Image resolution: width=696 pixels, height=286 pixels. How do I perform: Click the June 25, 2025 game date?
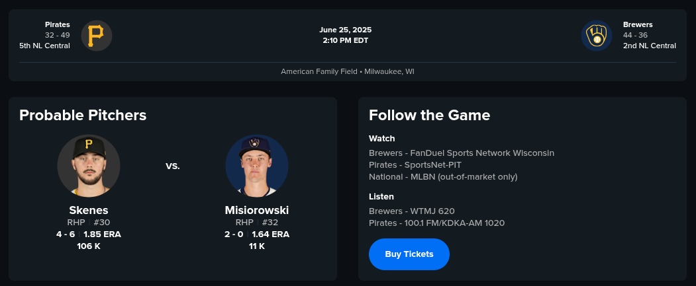346,30
